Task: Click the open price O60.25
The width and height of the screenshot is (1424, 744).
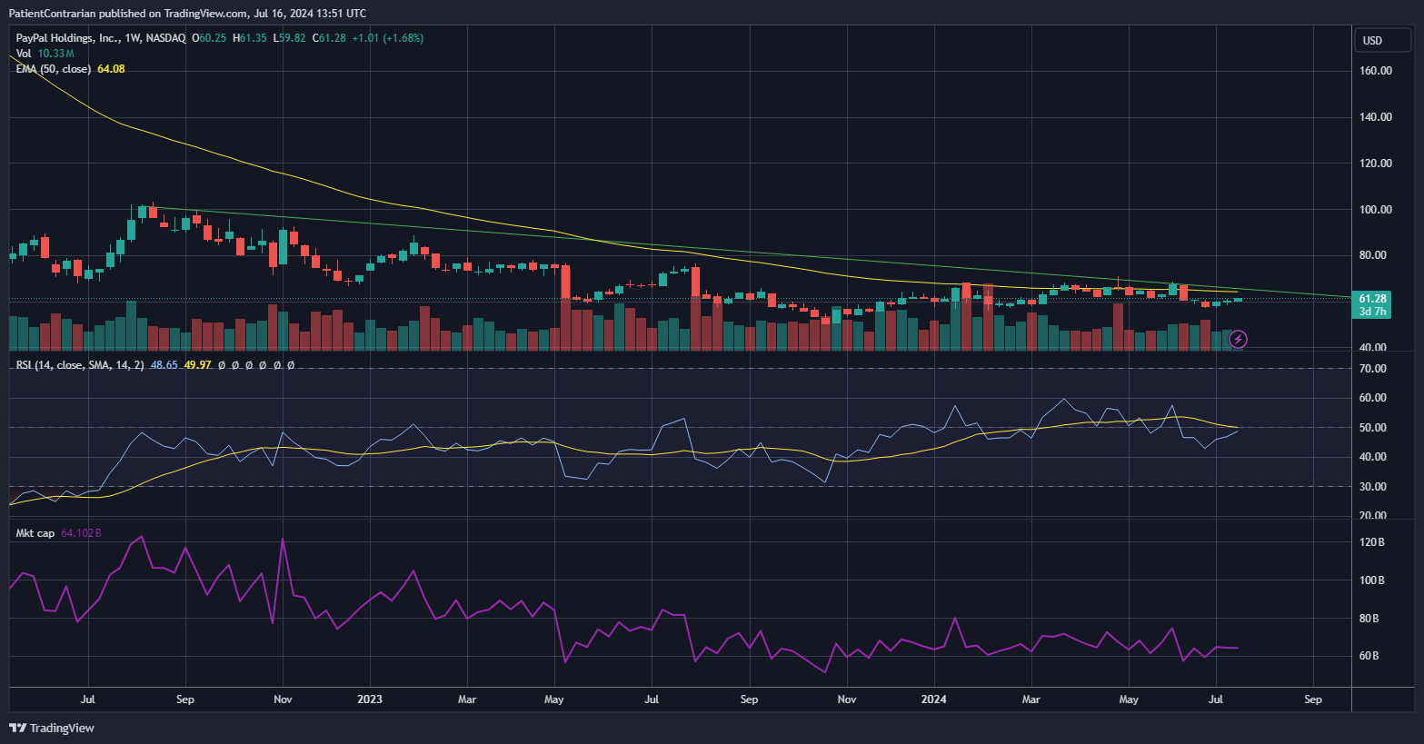Action: coord(210,38)
